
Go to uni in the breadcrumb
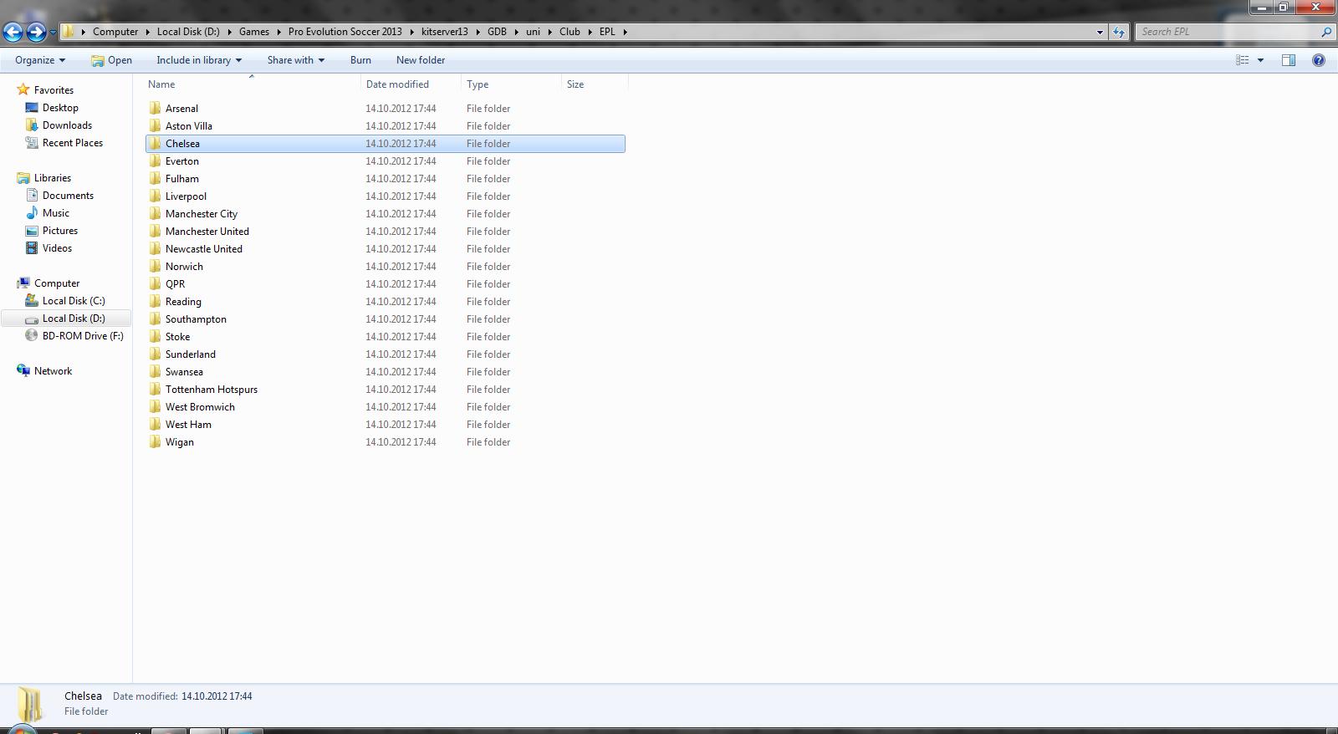[533, 32]
